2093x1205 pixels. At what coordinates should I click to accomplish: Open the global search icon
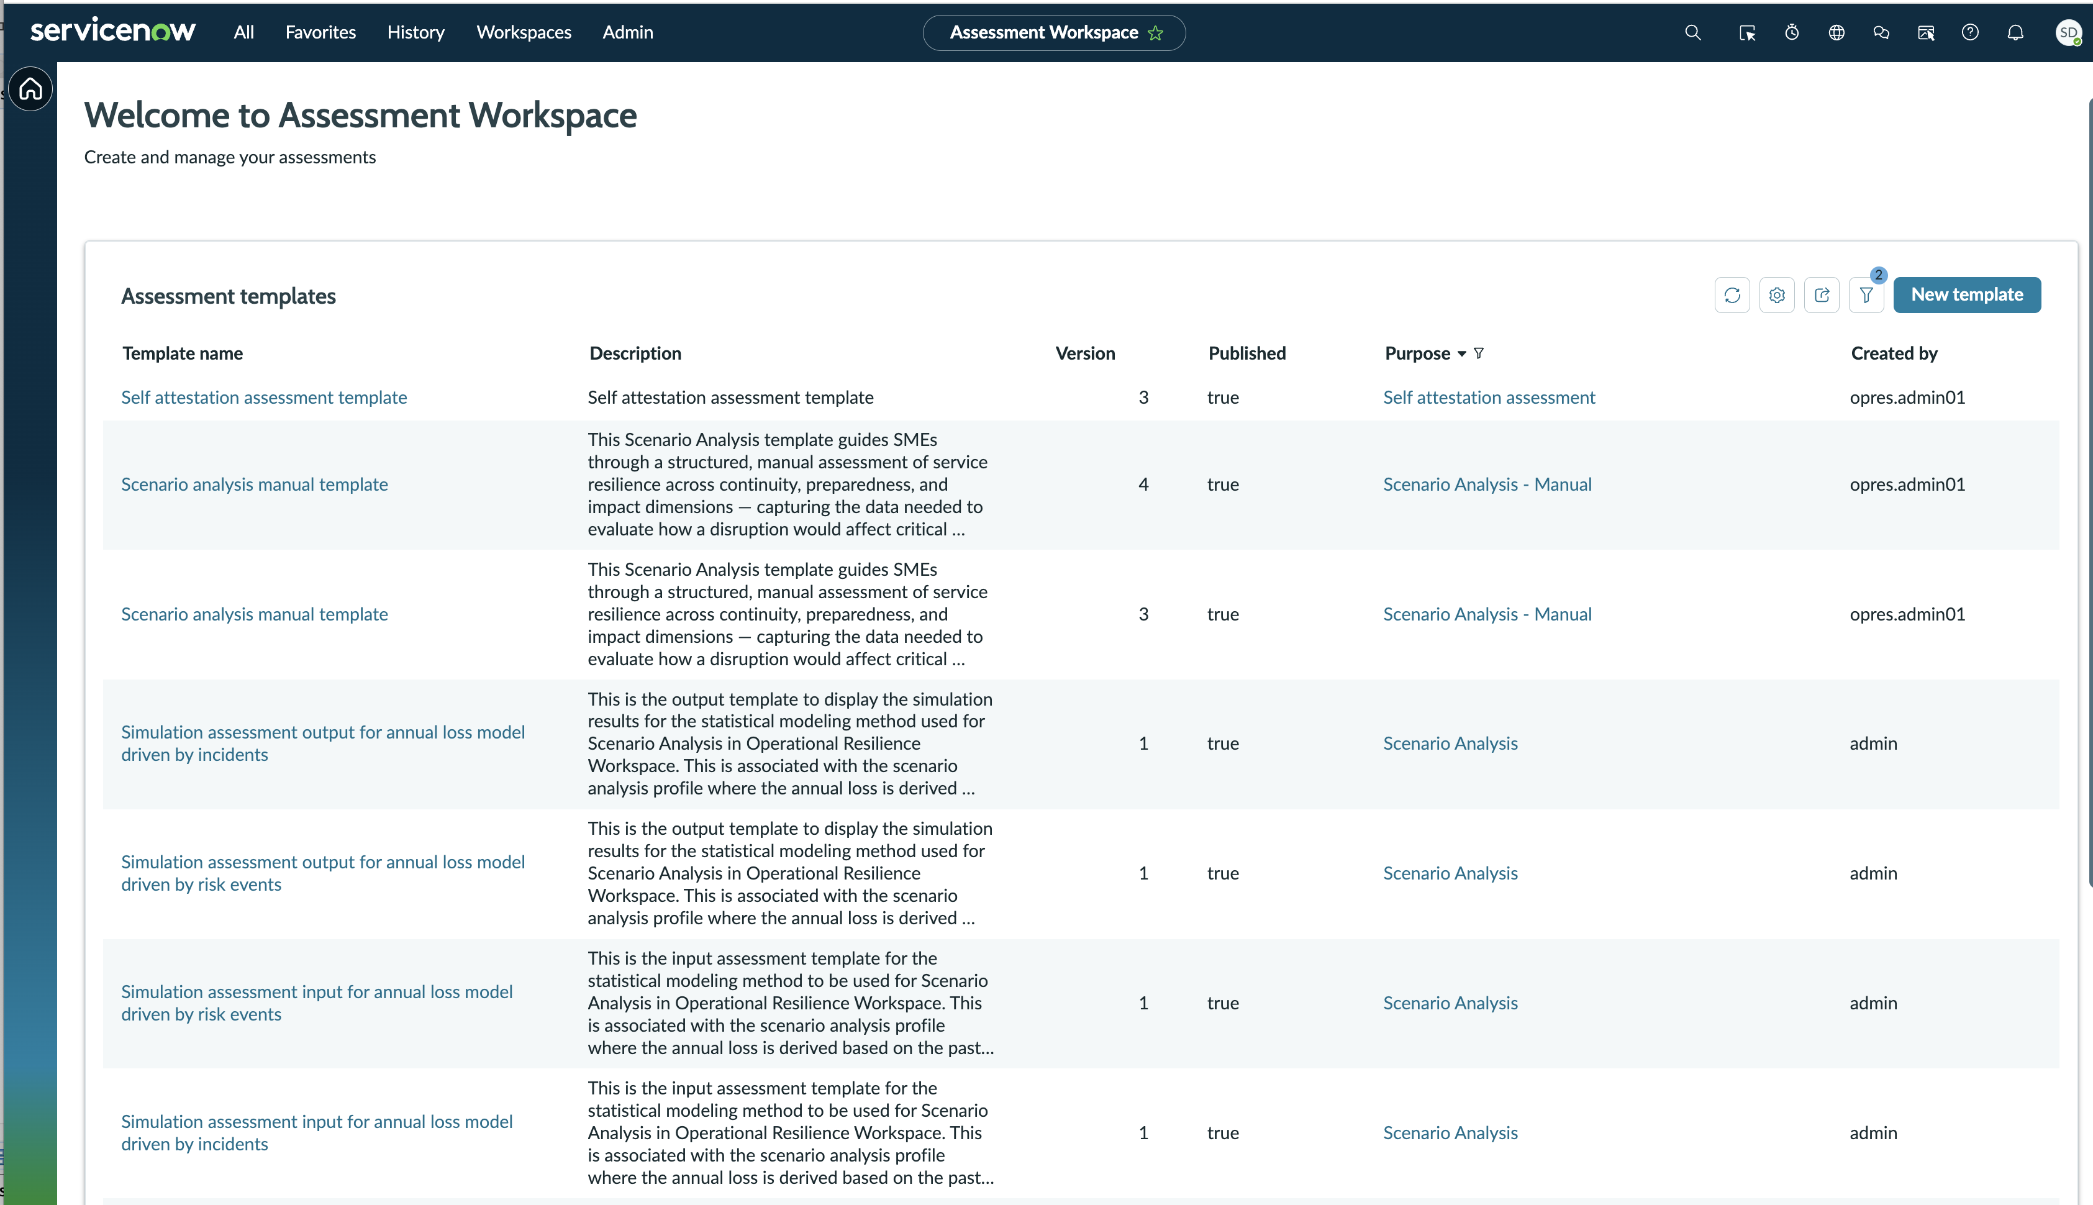pos(1692,32)
